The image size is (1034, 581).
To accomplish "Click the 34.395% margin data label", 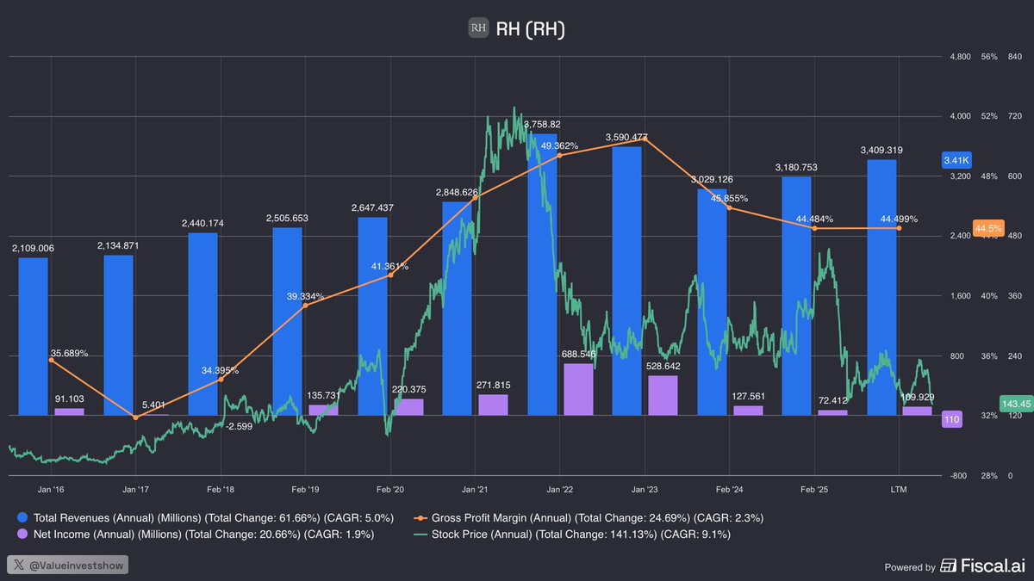I will pos(221,370).
